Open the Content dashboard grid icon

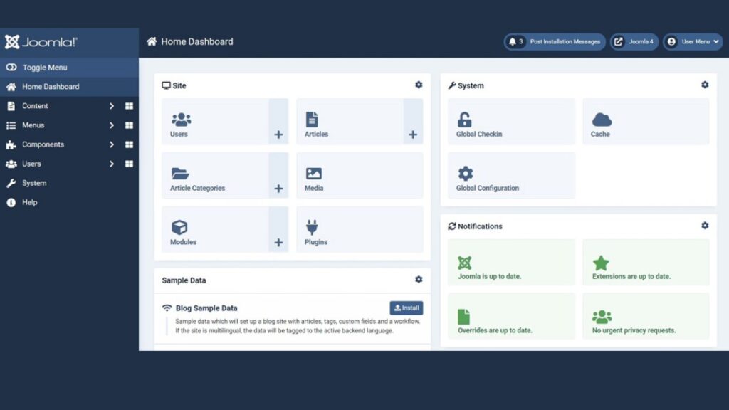pos(130,106)
